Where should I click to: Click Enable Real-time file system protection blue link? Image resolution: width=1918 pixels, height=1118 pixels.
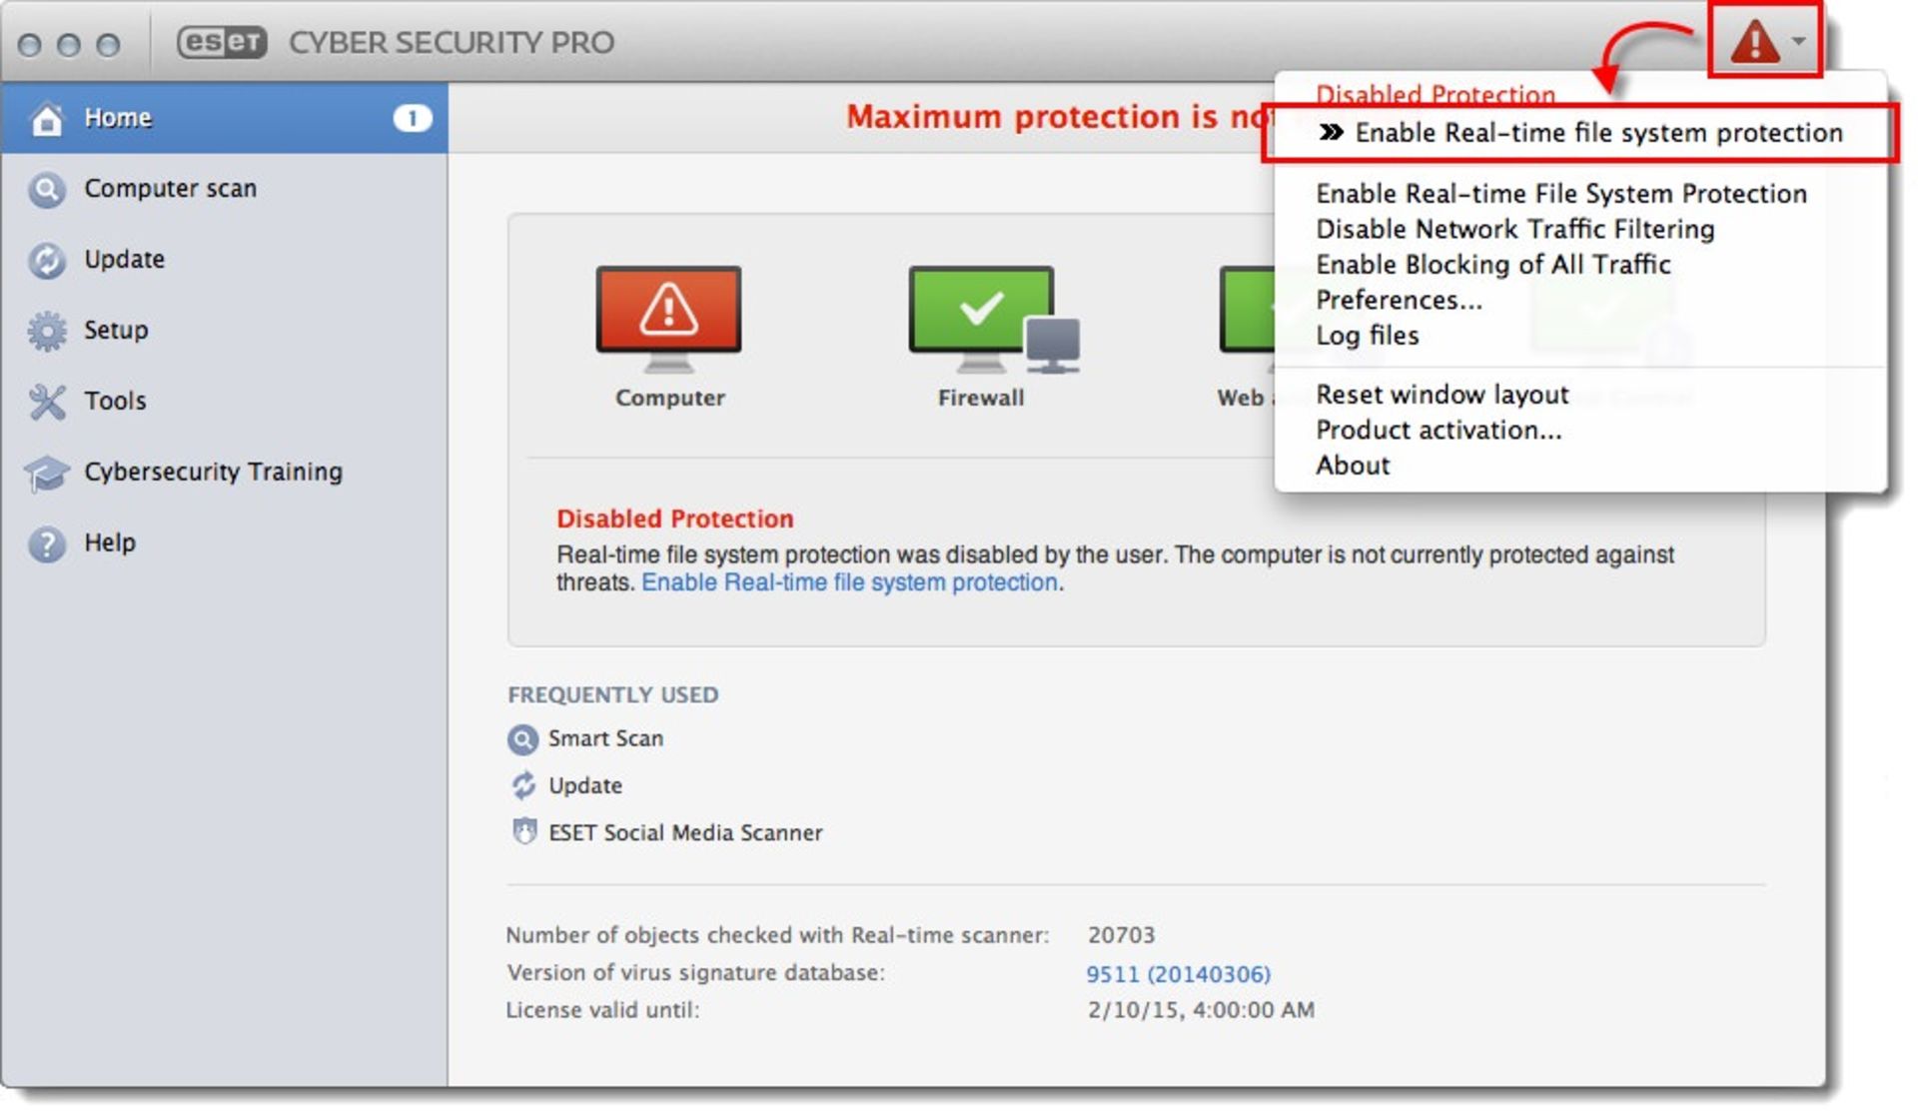(849, 582)
